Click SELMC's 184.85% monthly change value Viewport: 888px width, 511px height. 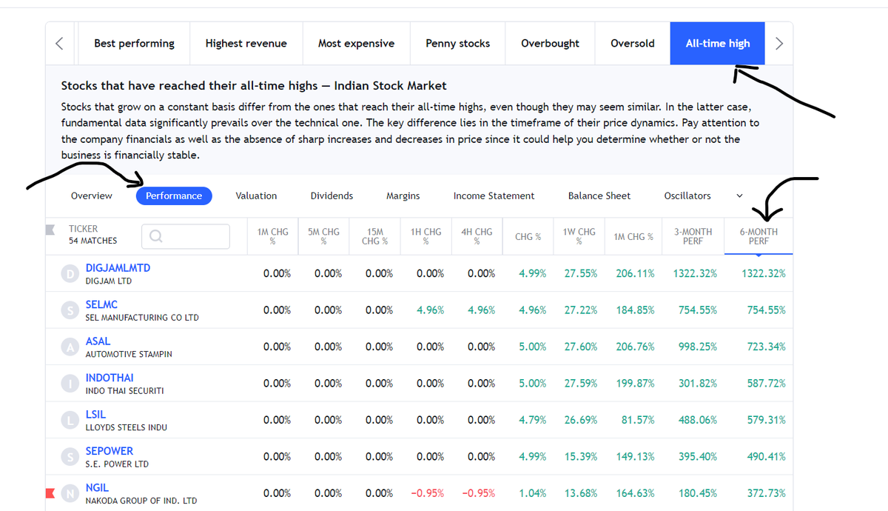tap(635, 310)
